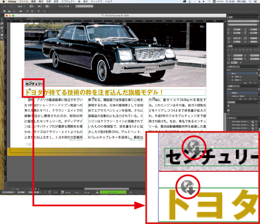
Task: Select the Type tool in tool panel
Action: pyautogui.click(x=2, y=20)
